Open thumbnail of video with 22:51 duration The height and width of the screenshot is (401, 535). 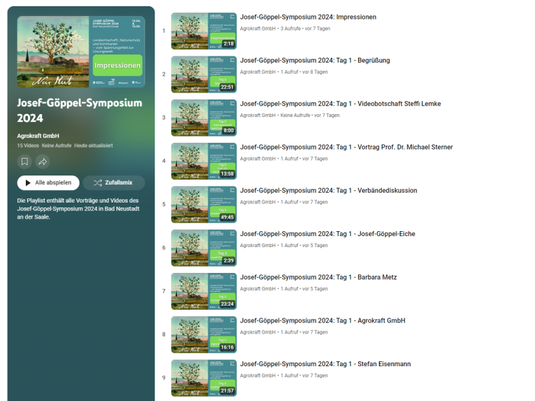(204, 74)
